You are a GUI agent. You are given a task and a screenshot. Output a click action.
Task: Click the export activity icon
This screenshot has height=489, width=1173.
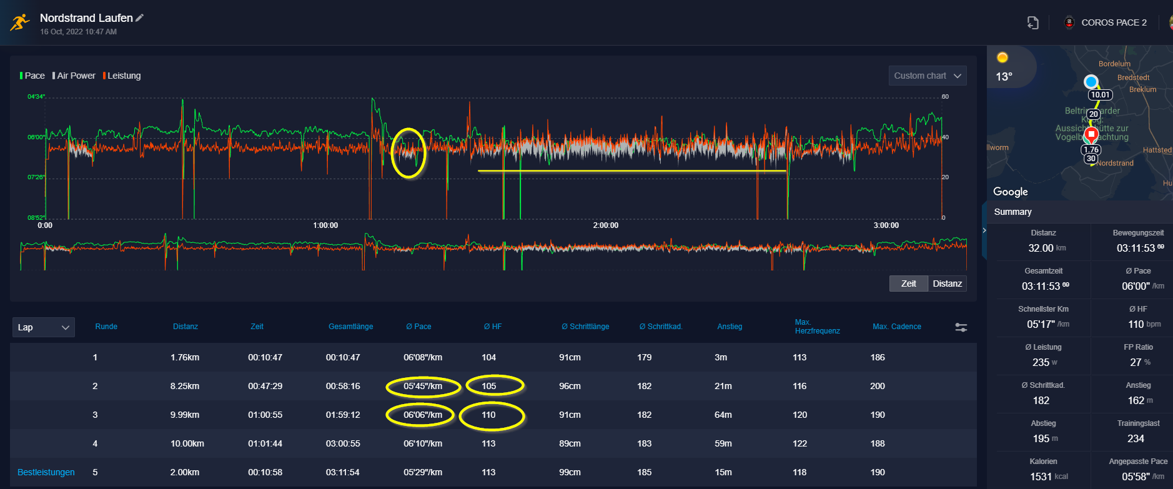click(1032, 22)
